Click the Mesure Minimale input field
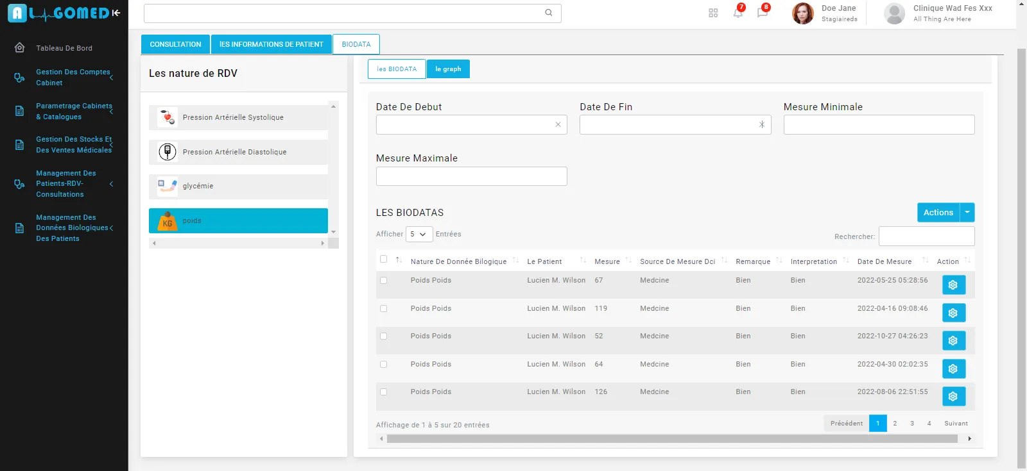Screen dimensions: 1027x471 (879, 124)
